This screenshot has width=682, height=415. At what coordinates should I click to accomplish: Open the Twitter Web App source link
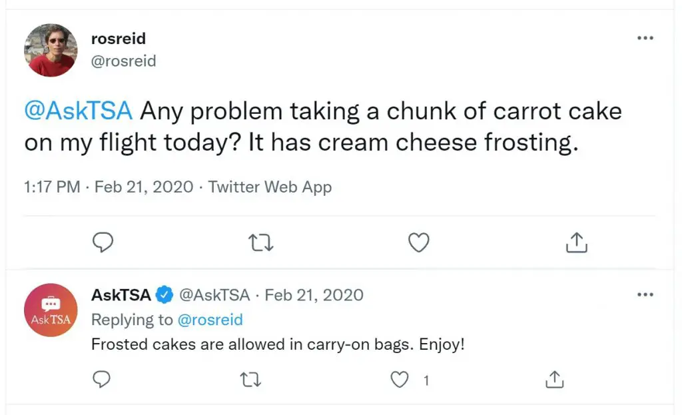[x=270, y=187]
